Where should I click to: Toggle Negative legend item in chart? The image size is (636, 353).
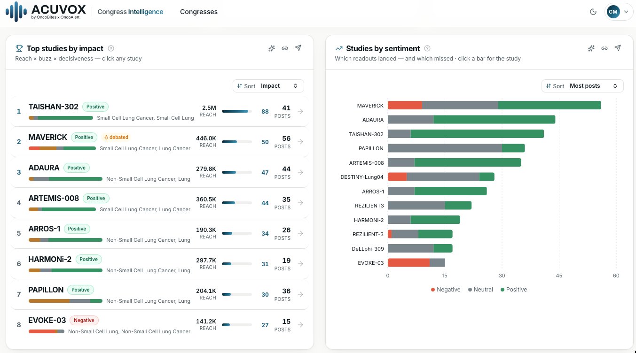(x=446, y=290)
